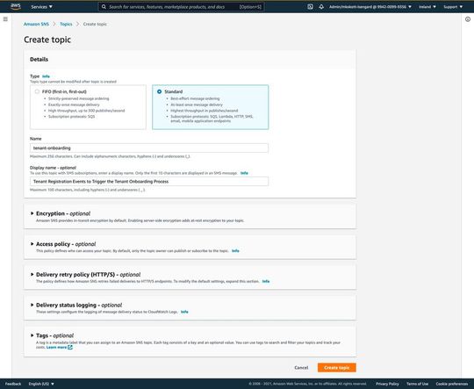Open the Services dropdown menu
Viewport: 474px width, 389px height.
pos(41,6)
